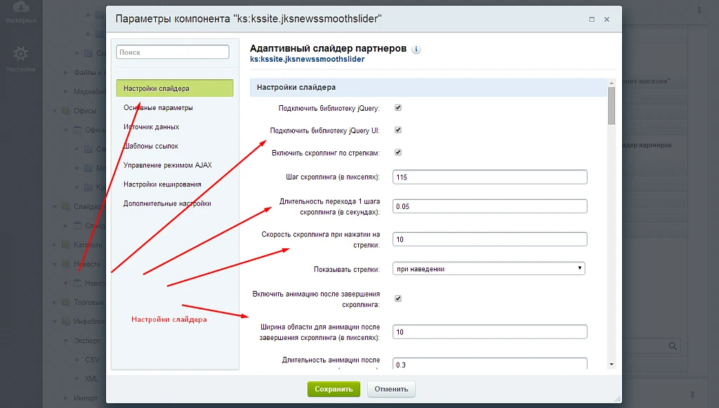Go to 'Настройки кеширования' section
719x408 pixels.
tap(162, 184)
